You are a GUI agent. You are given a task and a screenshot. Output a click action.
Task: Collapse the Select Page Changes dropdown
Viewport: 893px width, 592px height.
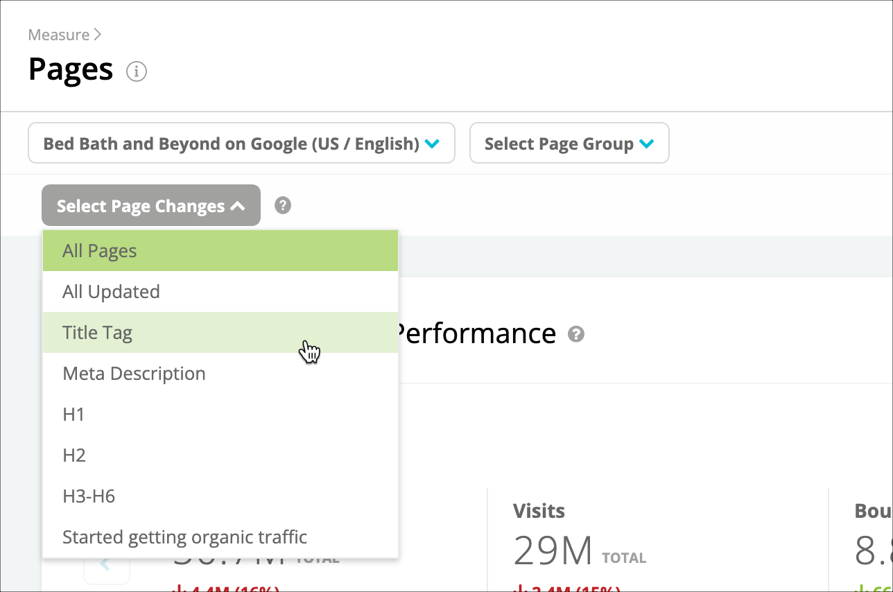point(151,205)
